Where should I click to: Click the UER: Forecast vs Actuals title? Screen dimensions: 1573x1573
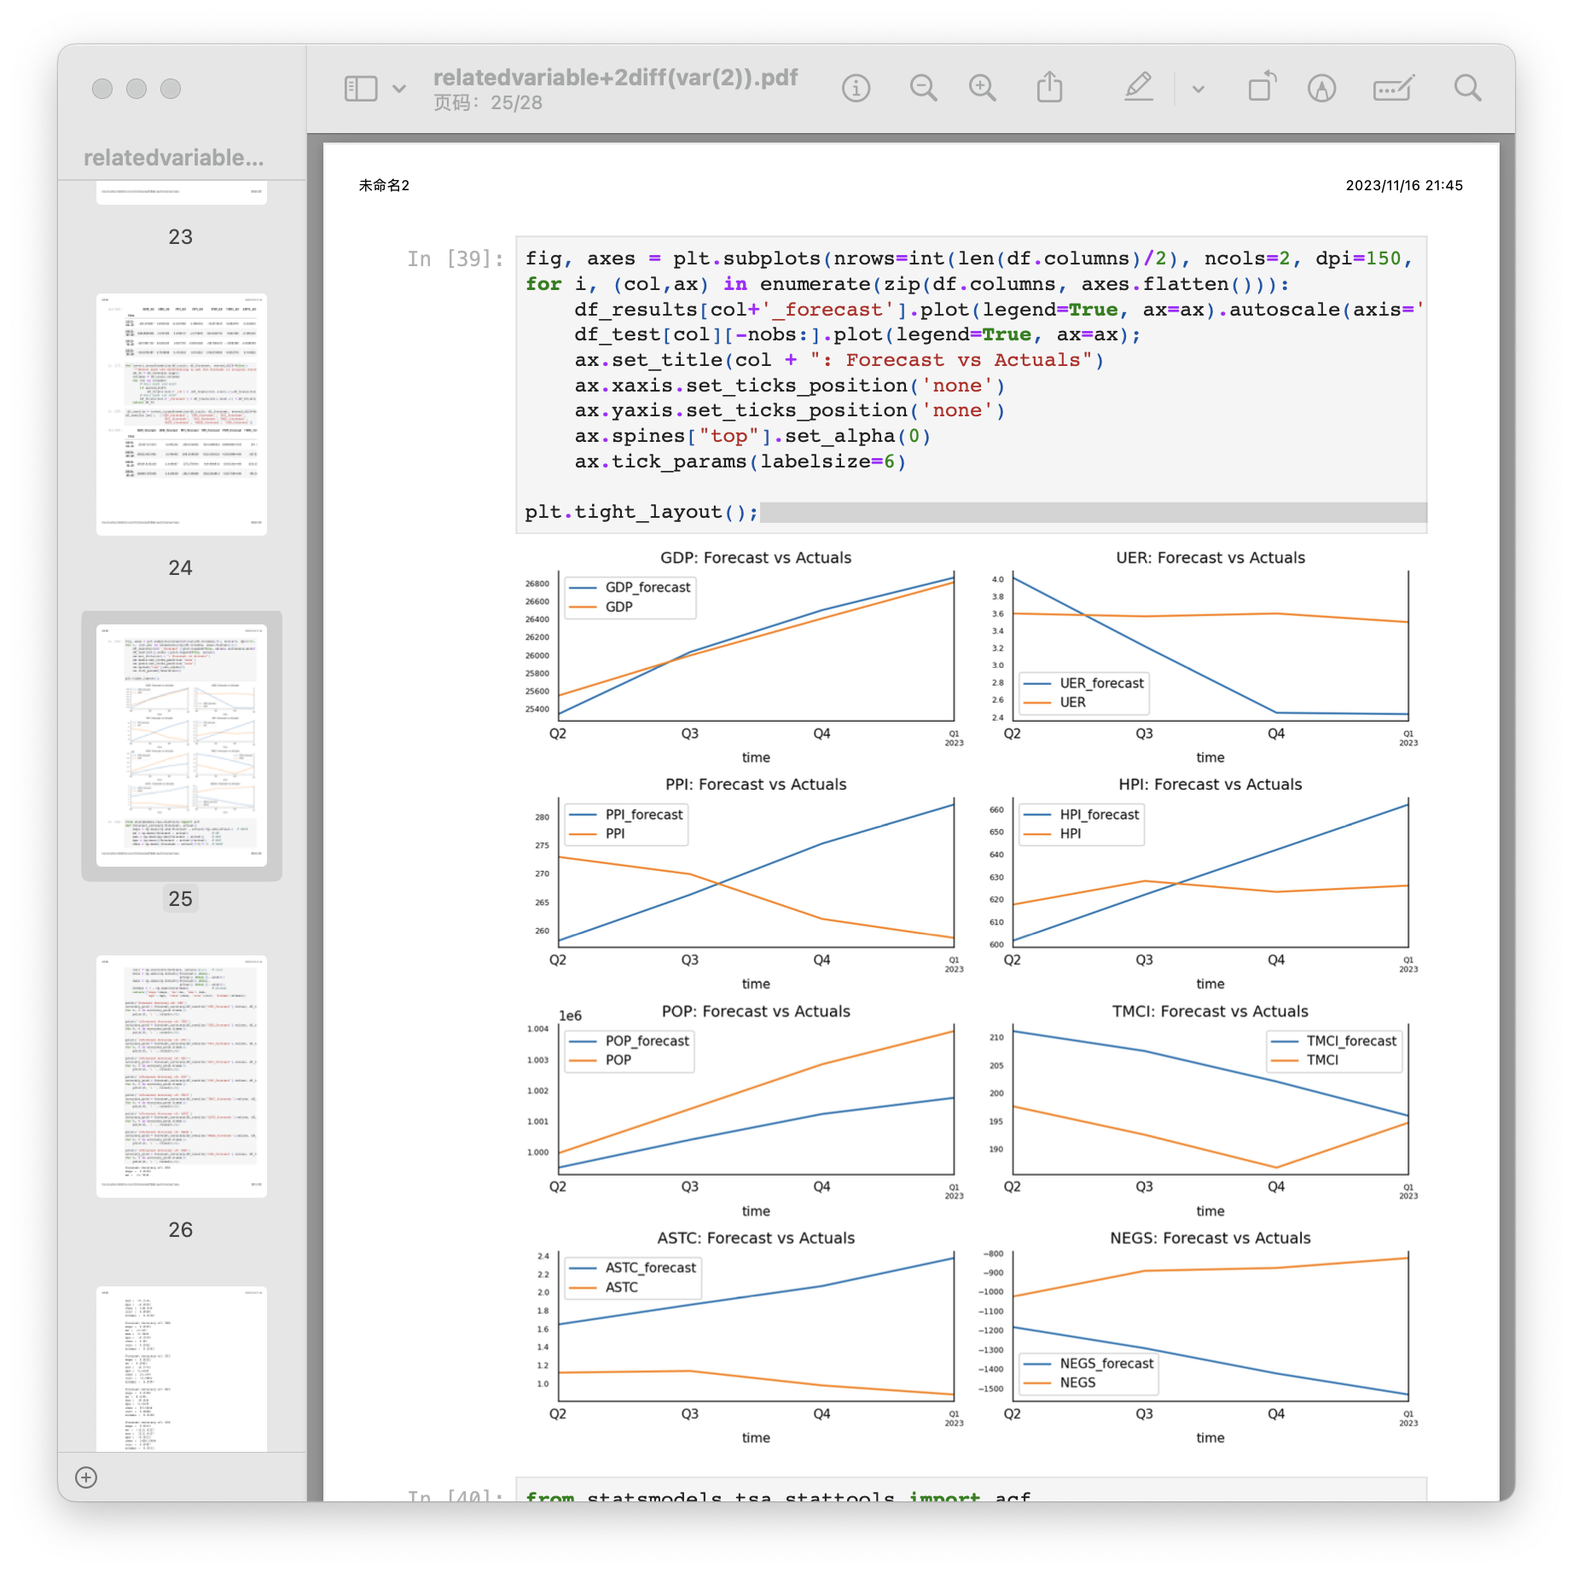point(1210,558)
